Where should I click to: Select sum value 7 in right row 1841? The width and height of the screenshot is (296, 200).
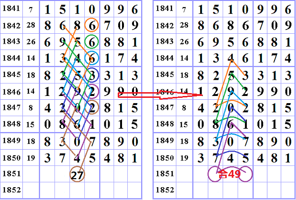coord(184,9)
